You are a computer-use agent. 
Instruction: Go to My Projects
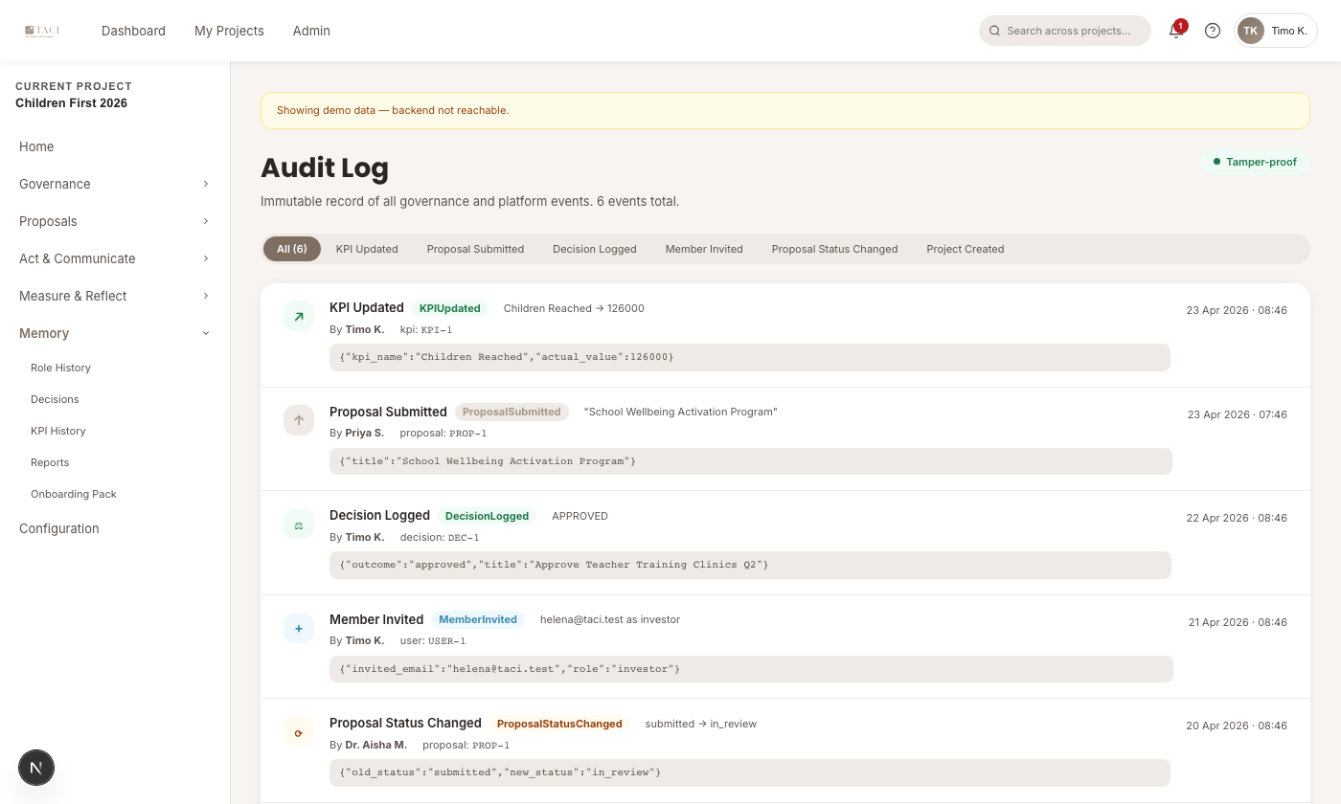coord(229,31)
